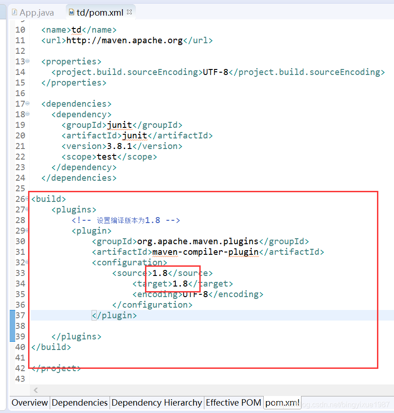Click the maven.apache.org URL text
The height and width of the screenshot is (413, 394).
click(122, 40)
